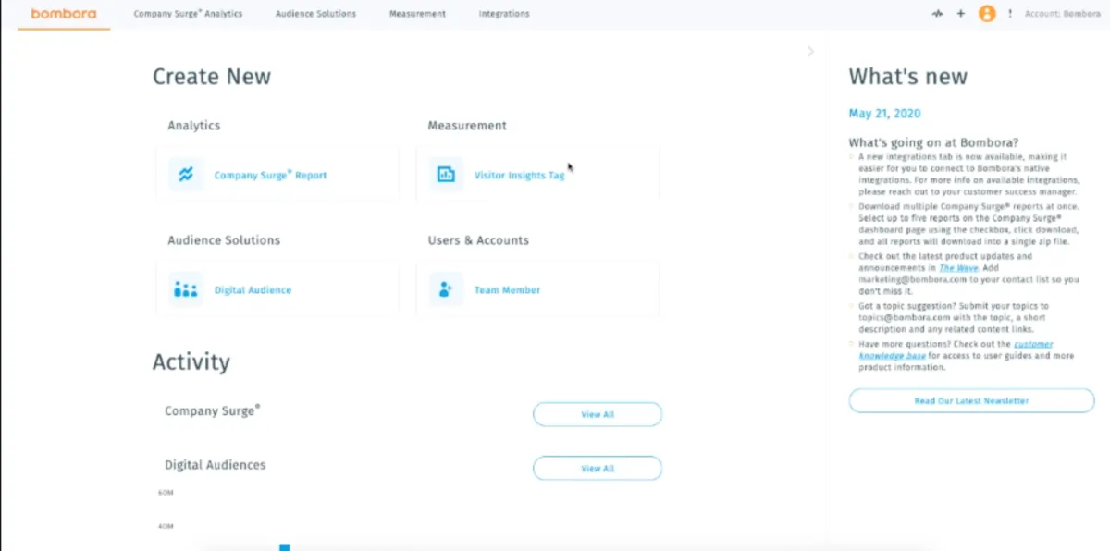
Task: Click the Analytics section label
Action: coord(194,126)
